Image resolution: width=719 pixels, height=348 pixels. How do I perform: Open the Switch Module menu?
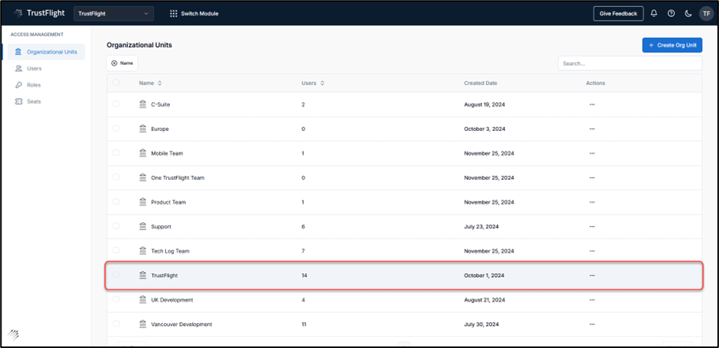(194, 14)
